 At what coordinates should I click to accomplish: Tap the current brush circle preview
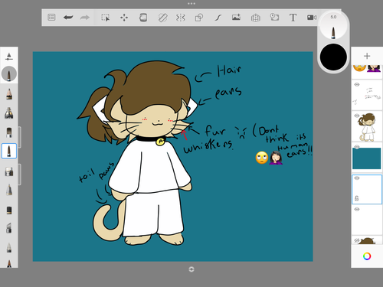tap(9, 74)
